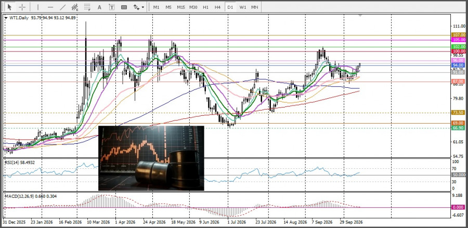Click the 23 Jan 2026 date label
Screen dimensions: 468x228
[x=41, y=222]
